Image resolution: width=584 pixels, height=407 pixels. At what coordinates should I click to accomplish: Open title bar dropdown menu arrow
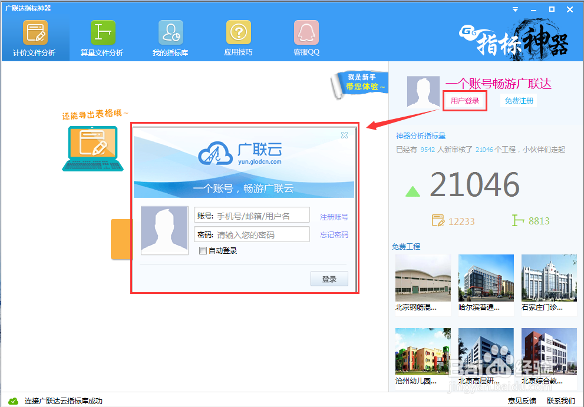pos(515,9)
